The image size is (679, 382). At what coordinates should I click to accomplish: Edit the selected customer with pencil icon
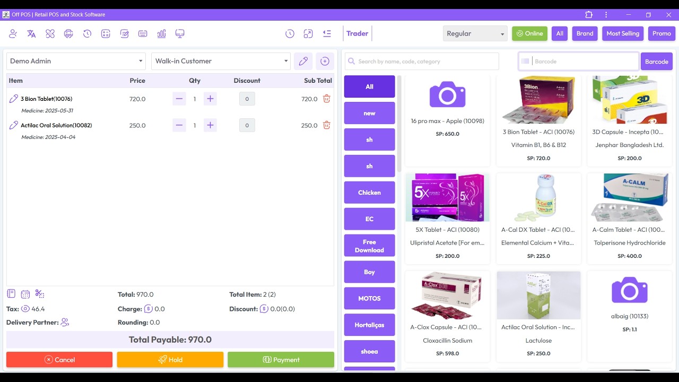click(303, 61)
